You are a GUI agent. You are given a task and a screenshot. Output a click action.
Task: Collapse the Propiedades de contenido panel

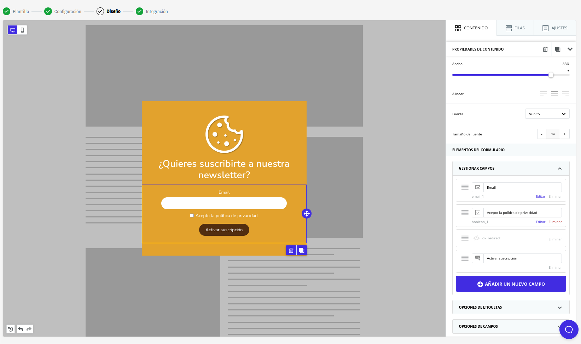click(570, 49)
